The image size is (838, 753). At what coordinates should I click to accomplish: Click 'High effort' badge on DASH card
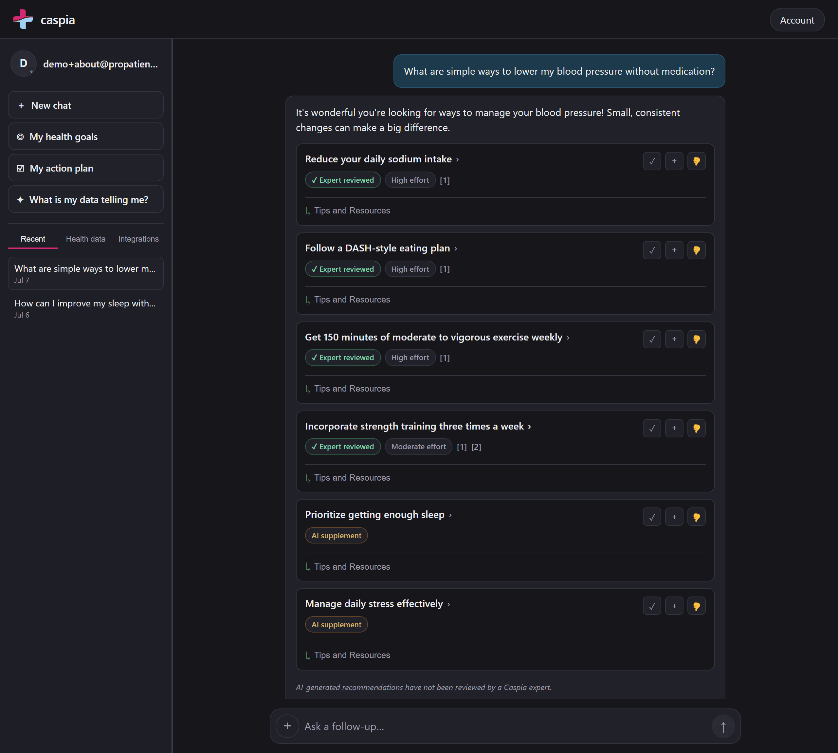[x=410, y=269]
